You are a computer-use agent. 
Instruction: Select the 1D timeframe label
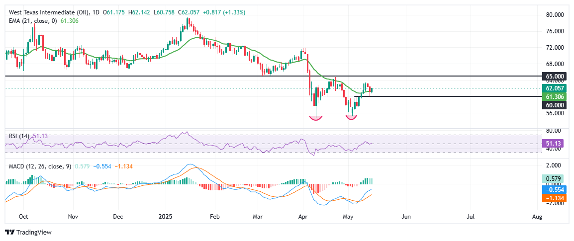tap(95, 12)
